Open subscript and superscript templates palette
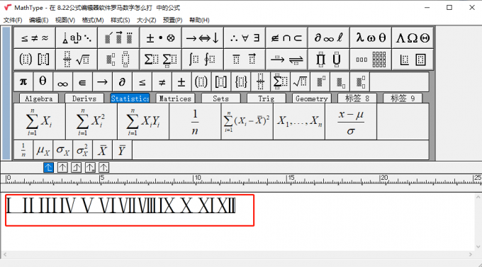482x267 pixels. [x=118, y=59]
